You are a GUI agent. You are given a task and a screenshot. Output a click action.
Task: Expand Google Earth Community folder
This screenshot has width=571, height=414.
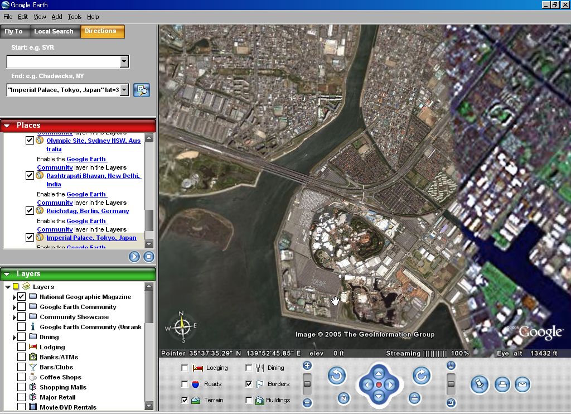click(14, 307)
